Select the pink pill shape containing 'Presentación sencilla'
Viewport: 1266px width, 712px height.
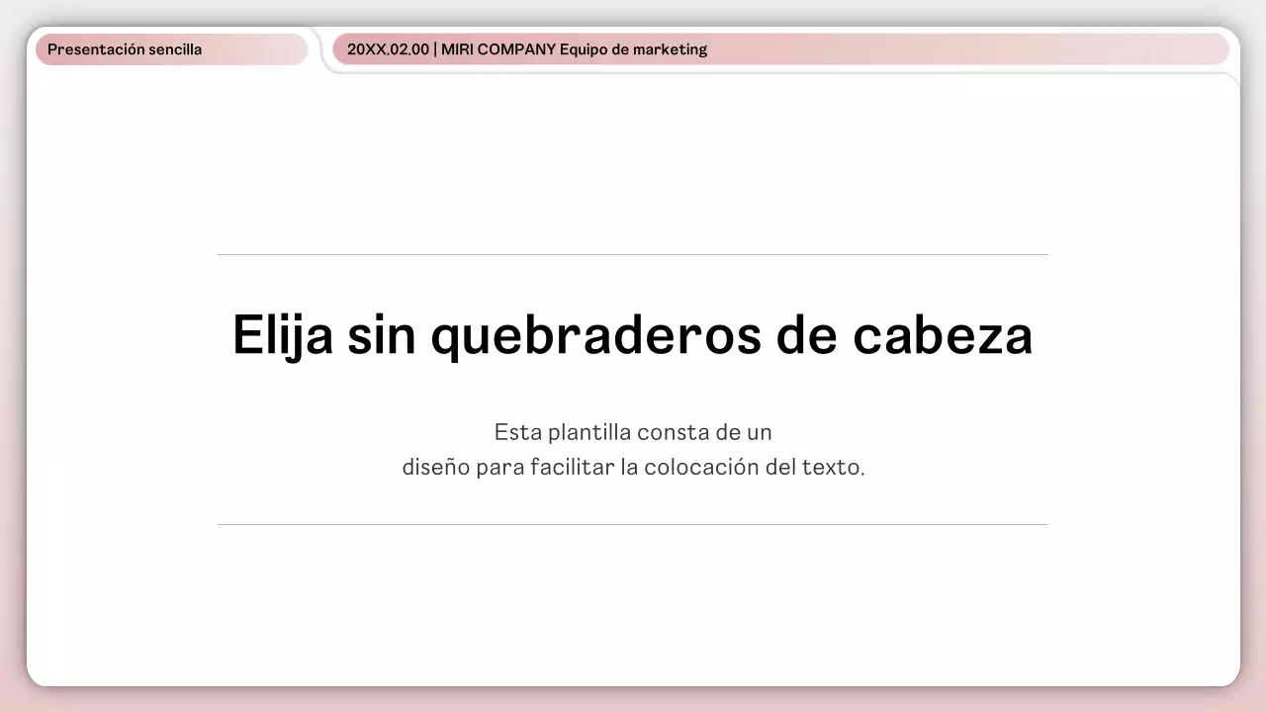[x=170, y=48]
